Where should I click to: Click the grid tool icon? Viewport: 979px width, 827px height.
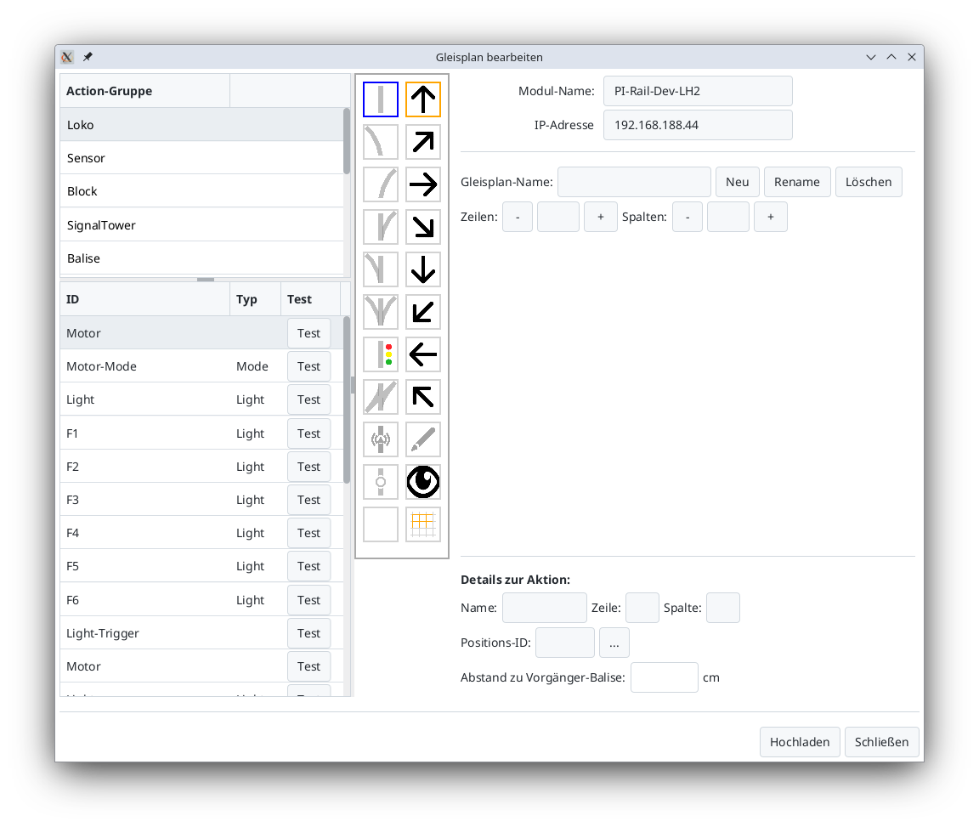pos(423,524)
